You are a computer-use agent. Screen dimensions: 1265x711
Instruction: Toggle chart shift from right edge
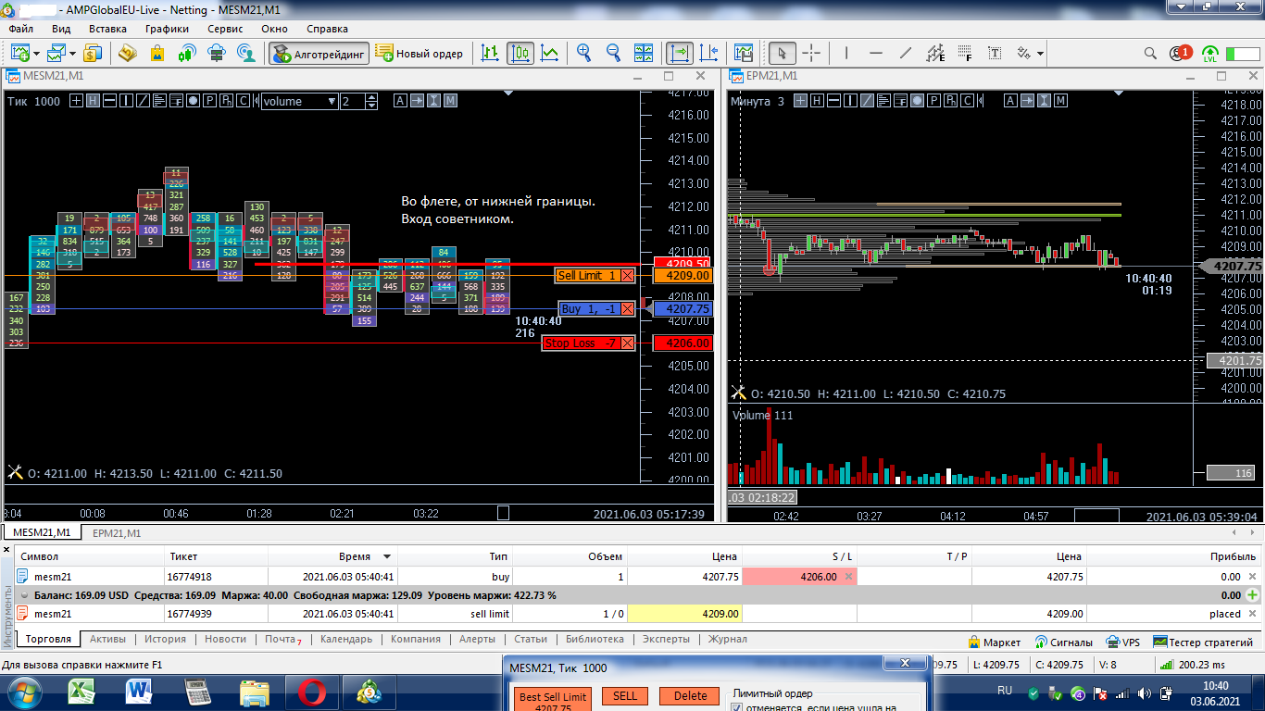(709, 54)
